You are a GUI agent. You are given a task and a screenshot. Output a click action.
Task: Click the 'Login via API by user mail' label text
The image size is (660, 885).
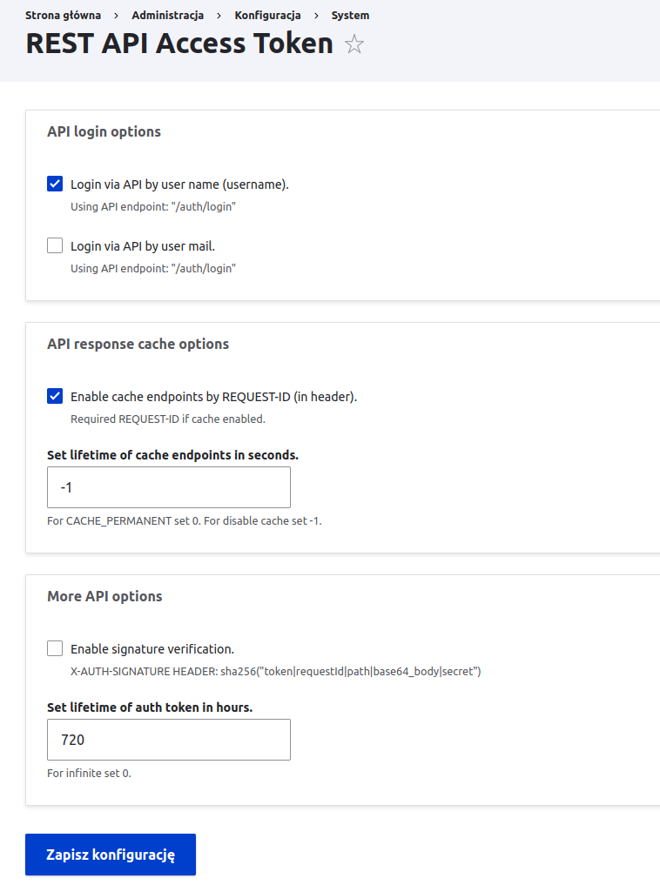[143, 246]
